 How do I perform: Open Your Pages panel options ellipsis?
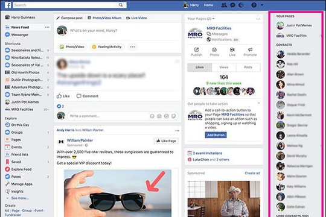[258, 19]
